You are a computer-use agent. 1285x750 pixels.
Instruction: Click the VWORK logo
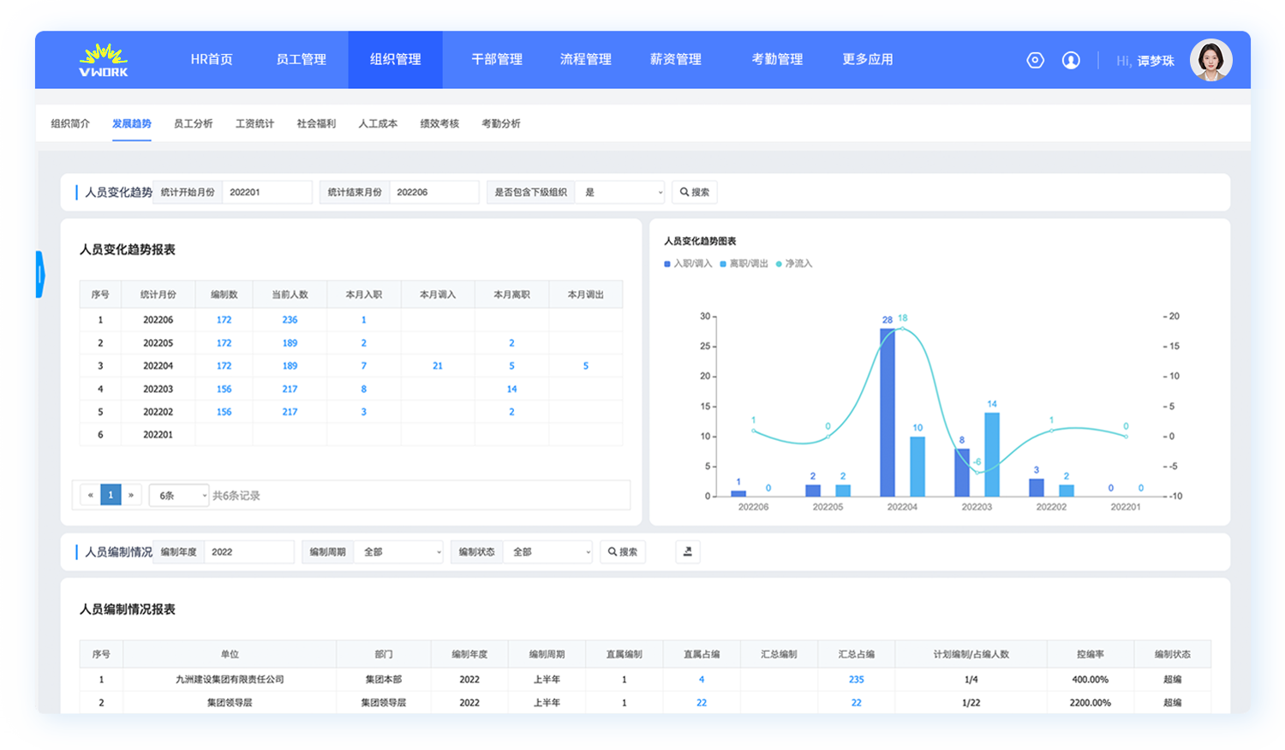(x=103, y=60)
